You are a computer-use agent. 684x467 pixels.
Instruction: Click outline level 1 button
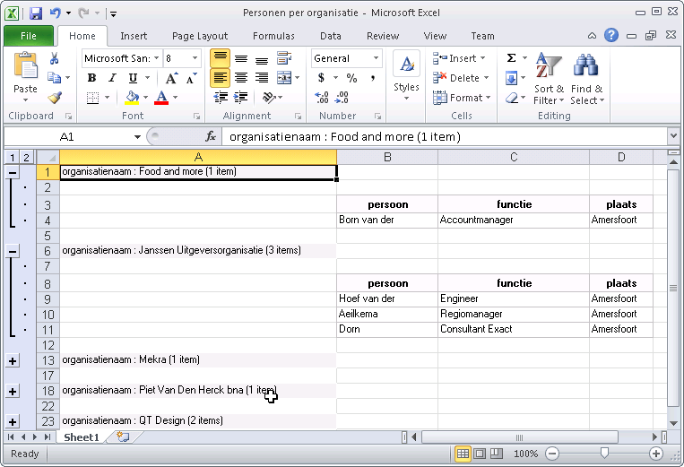(x=13, y=157)
